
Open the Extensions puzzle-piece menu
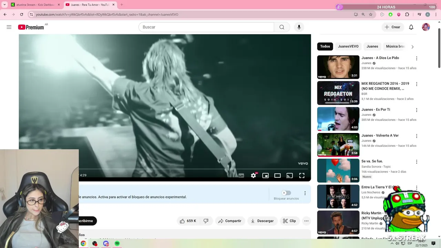407,14
